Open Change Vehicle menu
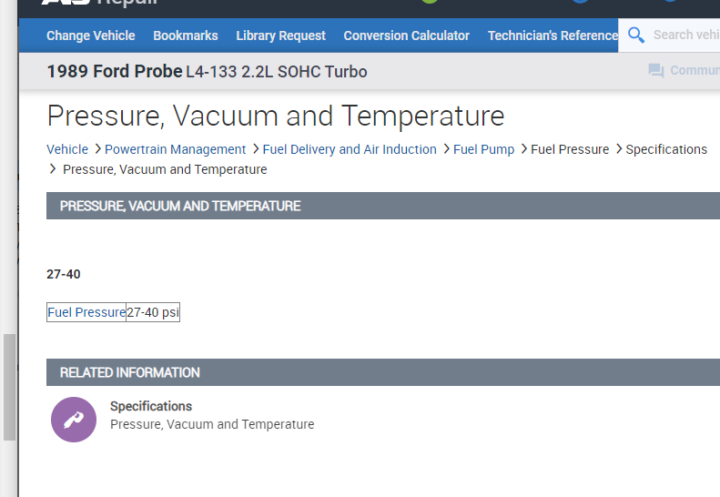Viewport: 720px width, 497px height. (x=90, y=35)
